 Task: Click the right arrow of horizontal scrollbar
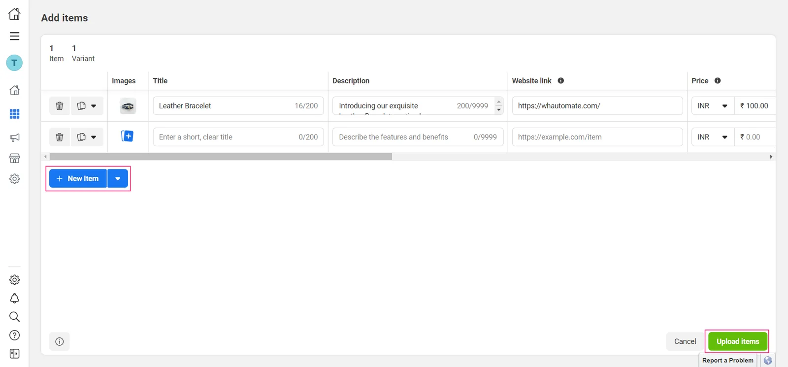pyautogui.click(x=771, y=157)
